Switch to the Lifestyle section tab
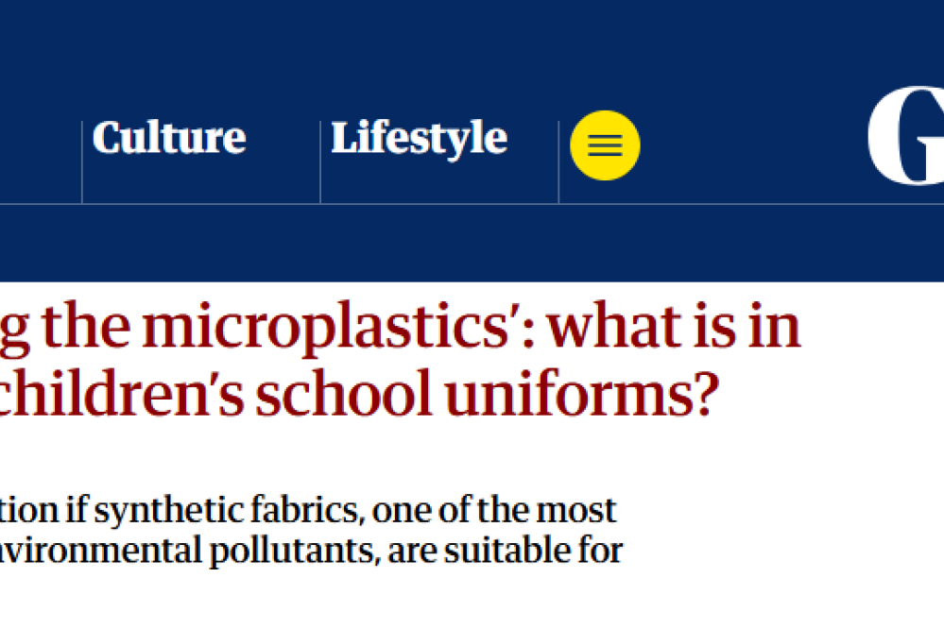The image size is (944, 629). 419,139
